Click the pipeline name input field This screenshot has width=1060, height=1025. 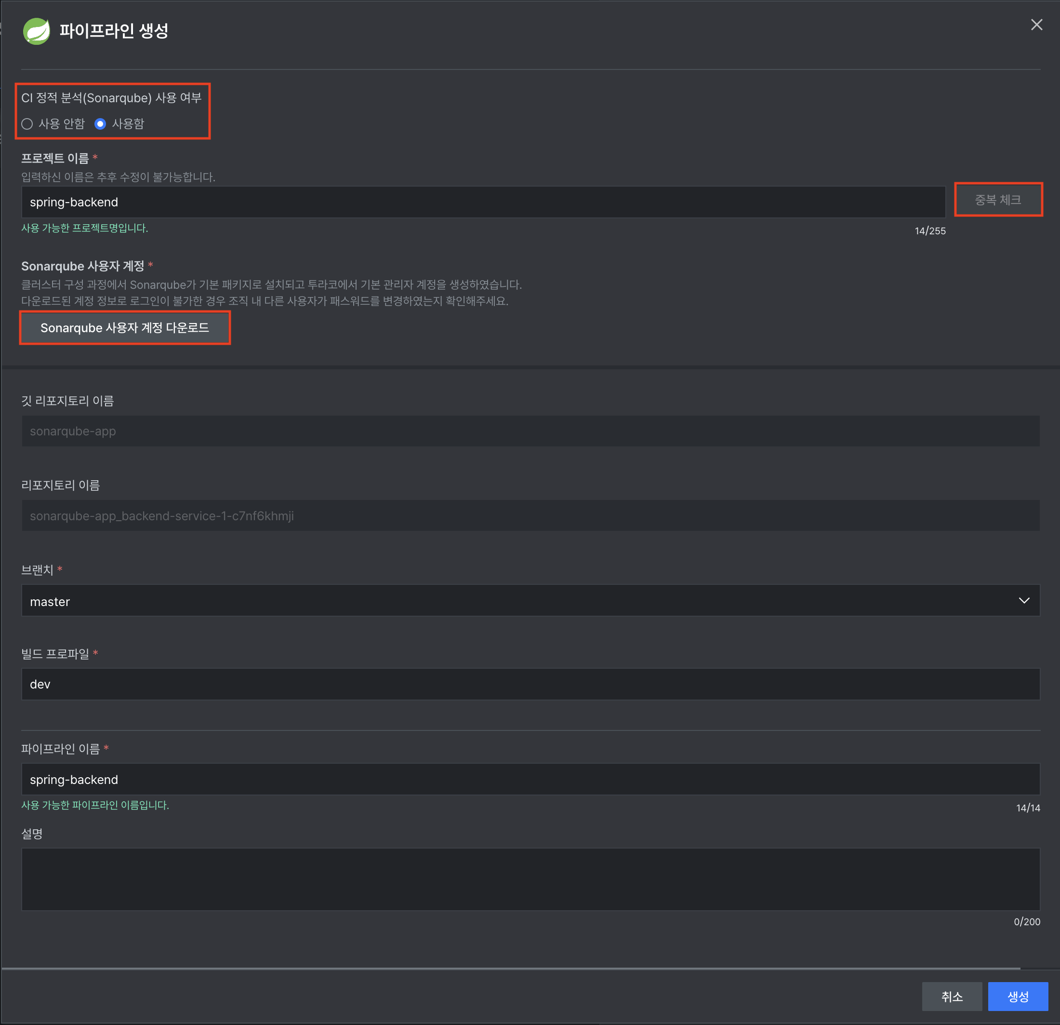point(530,779)
